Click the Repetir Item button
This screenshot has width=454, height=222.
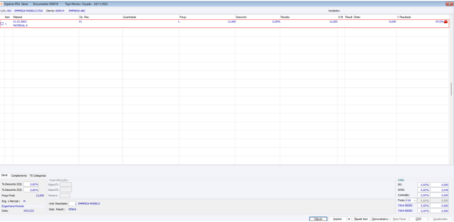[361, 219]
